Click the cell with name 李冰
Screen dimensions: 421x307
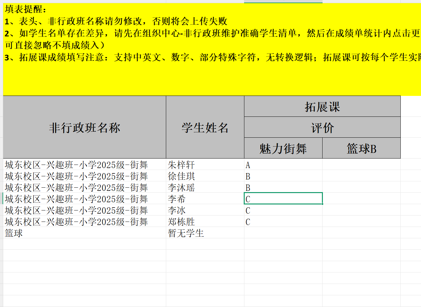point(177,210)
